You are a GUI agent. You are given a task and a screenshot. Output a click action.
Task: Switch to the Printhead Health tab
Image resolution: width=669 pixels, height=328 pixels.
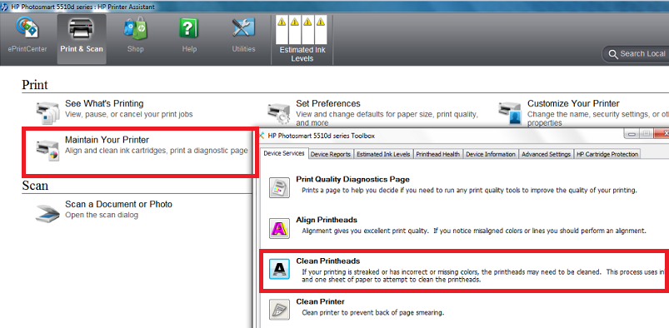tap(438, 154)
